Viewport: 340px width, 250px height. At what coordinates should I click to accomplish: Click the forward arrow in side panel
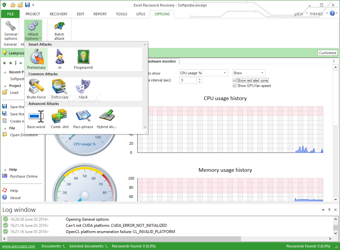click(x=10, y=63)
